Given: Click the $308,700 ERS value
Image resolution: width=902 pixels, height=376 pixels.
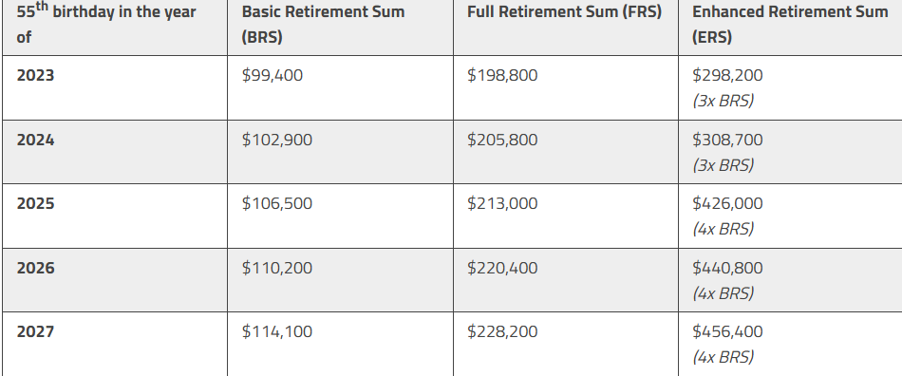Looking at the screenshot, I should [727, 140].
